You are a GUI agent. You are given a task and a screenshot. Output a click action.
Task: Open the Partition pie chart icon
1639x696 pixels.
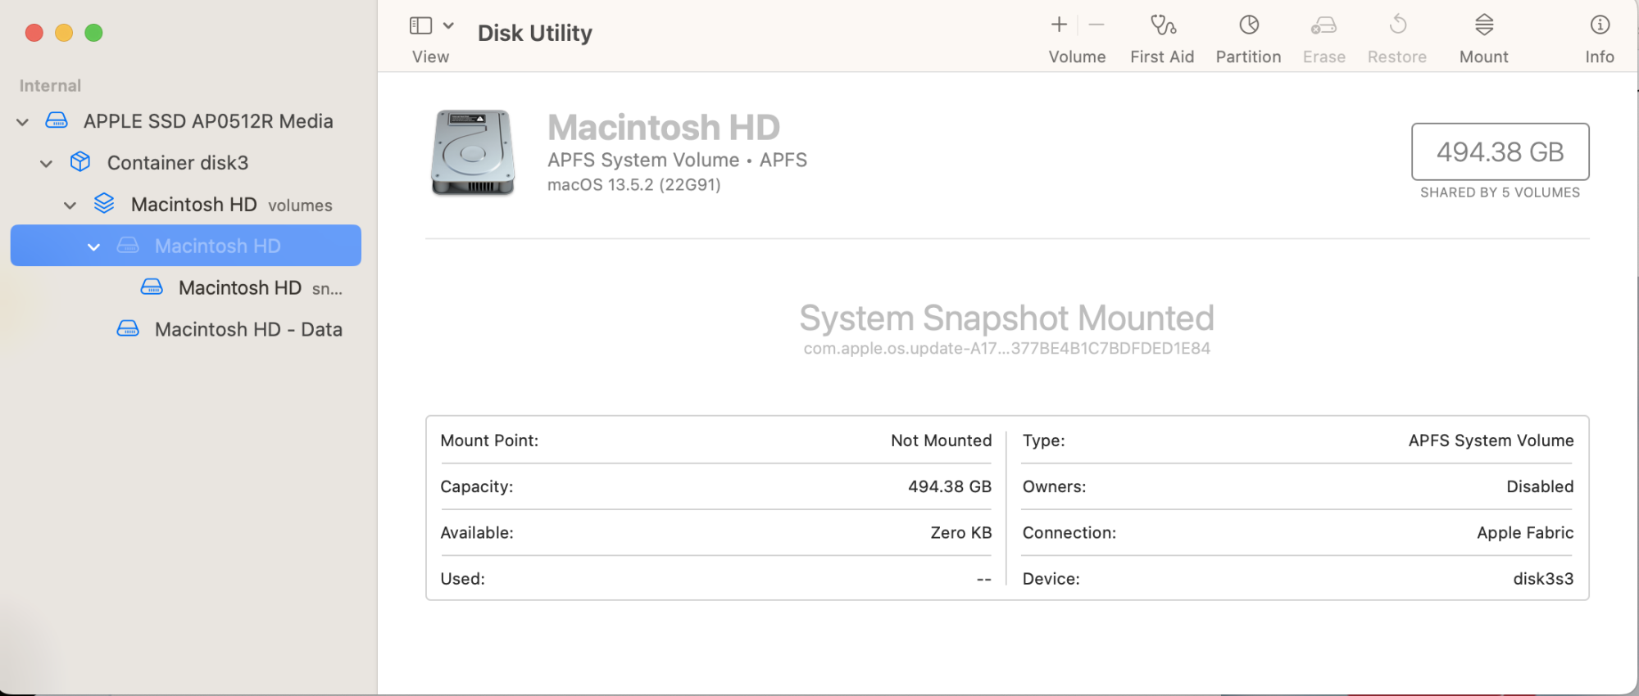[1249, 25]
